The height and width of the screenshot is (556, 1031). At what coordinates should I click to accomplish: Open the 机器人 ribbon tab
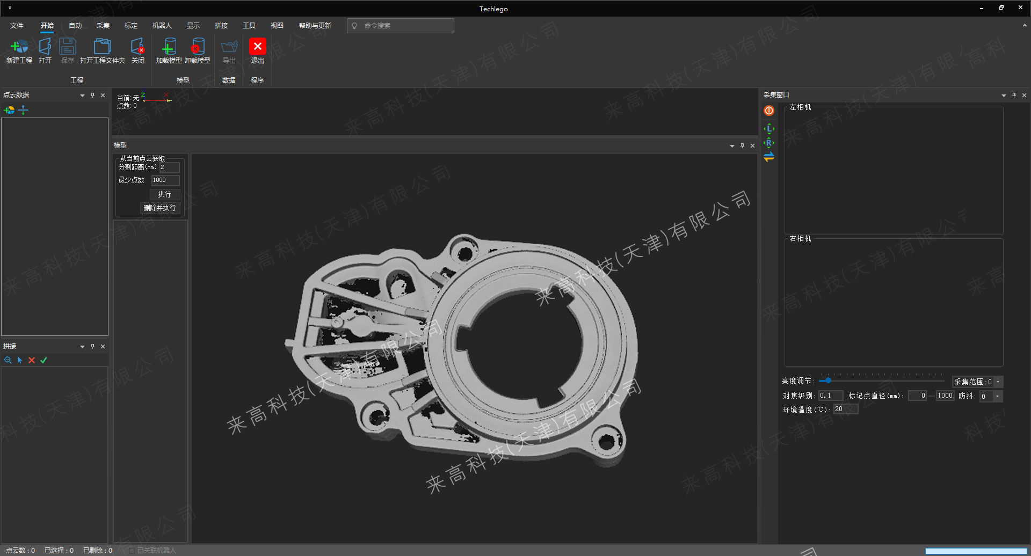[162, 26]
